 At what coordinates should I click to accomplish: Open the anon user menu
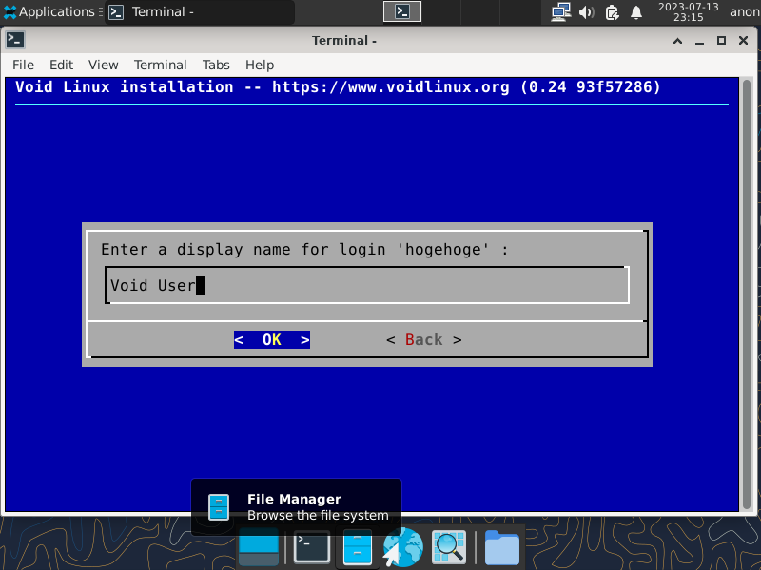pyautogui.click(x=745, y=11)
